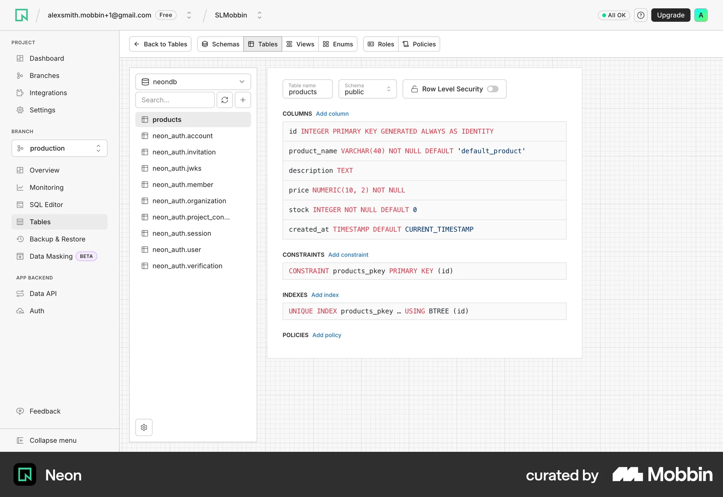The width and height of the screenshot is (723, 497).
Task: Focus the table Search field
Action: point(175,100)
